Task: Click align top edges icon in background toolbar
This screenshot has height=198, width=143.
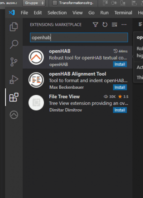Action: (105, 3)
